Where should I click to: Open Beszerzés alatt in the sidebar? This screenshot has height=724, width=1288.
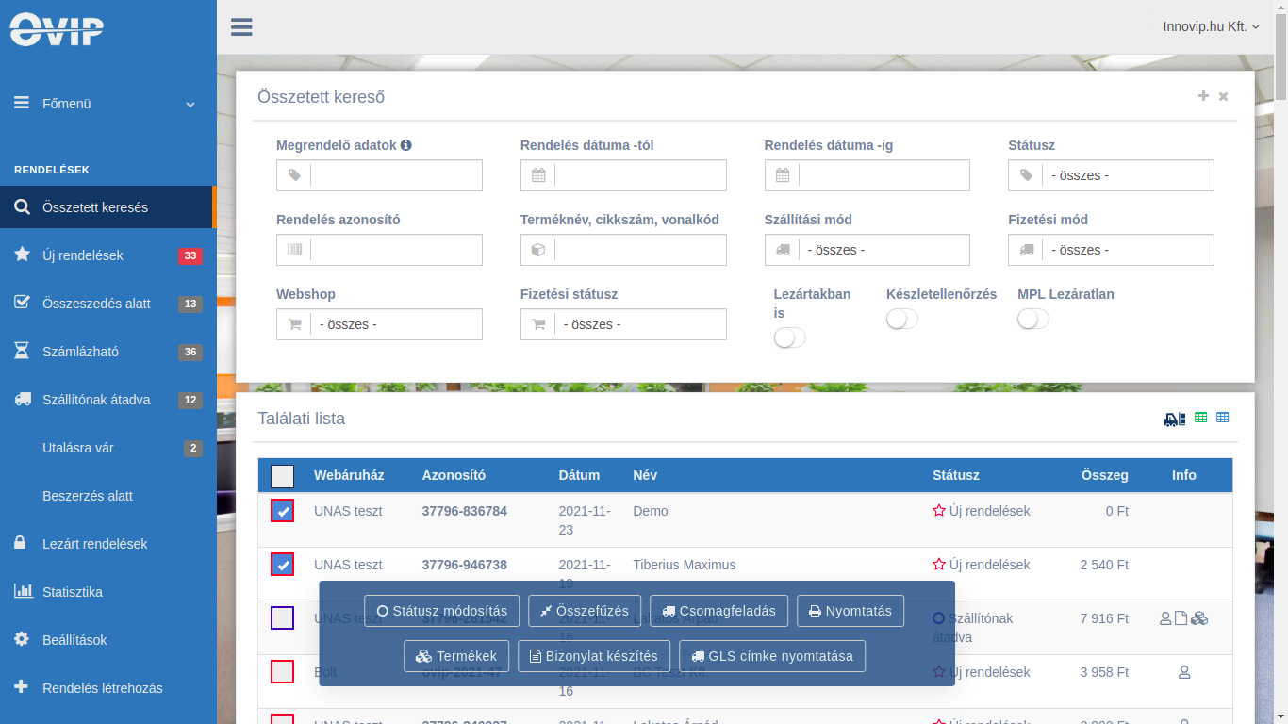pos(108,496)
